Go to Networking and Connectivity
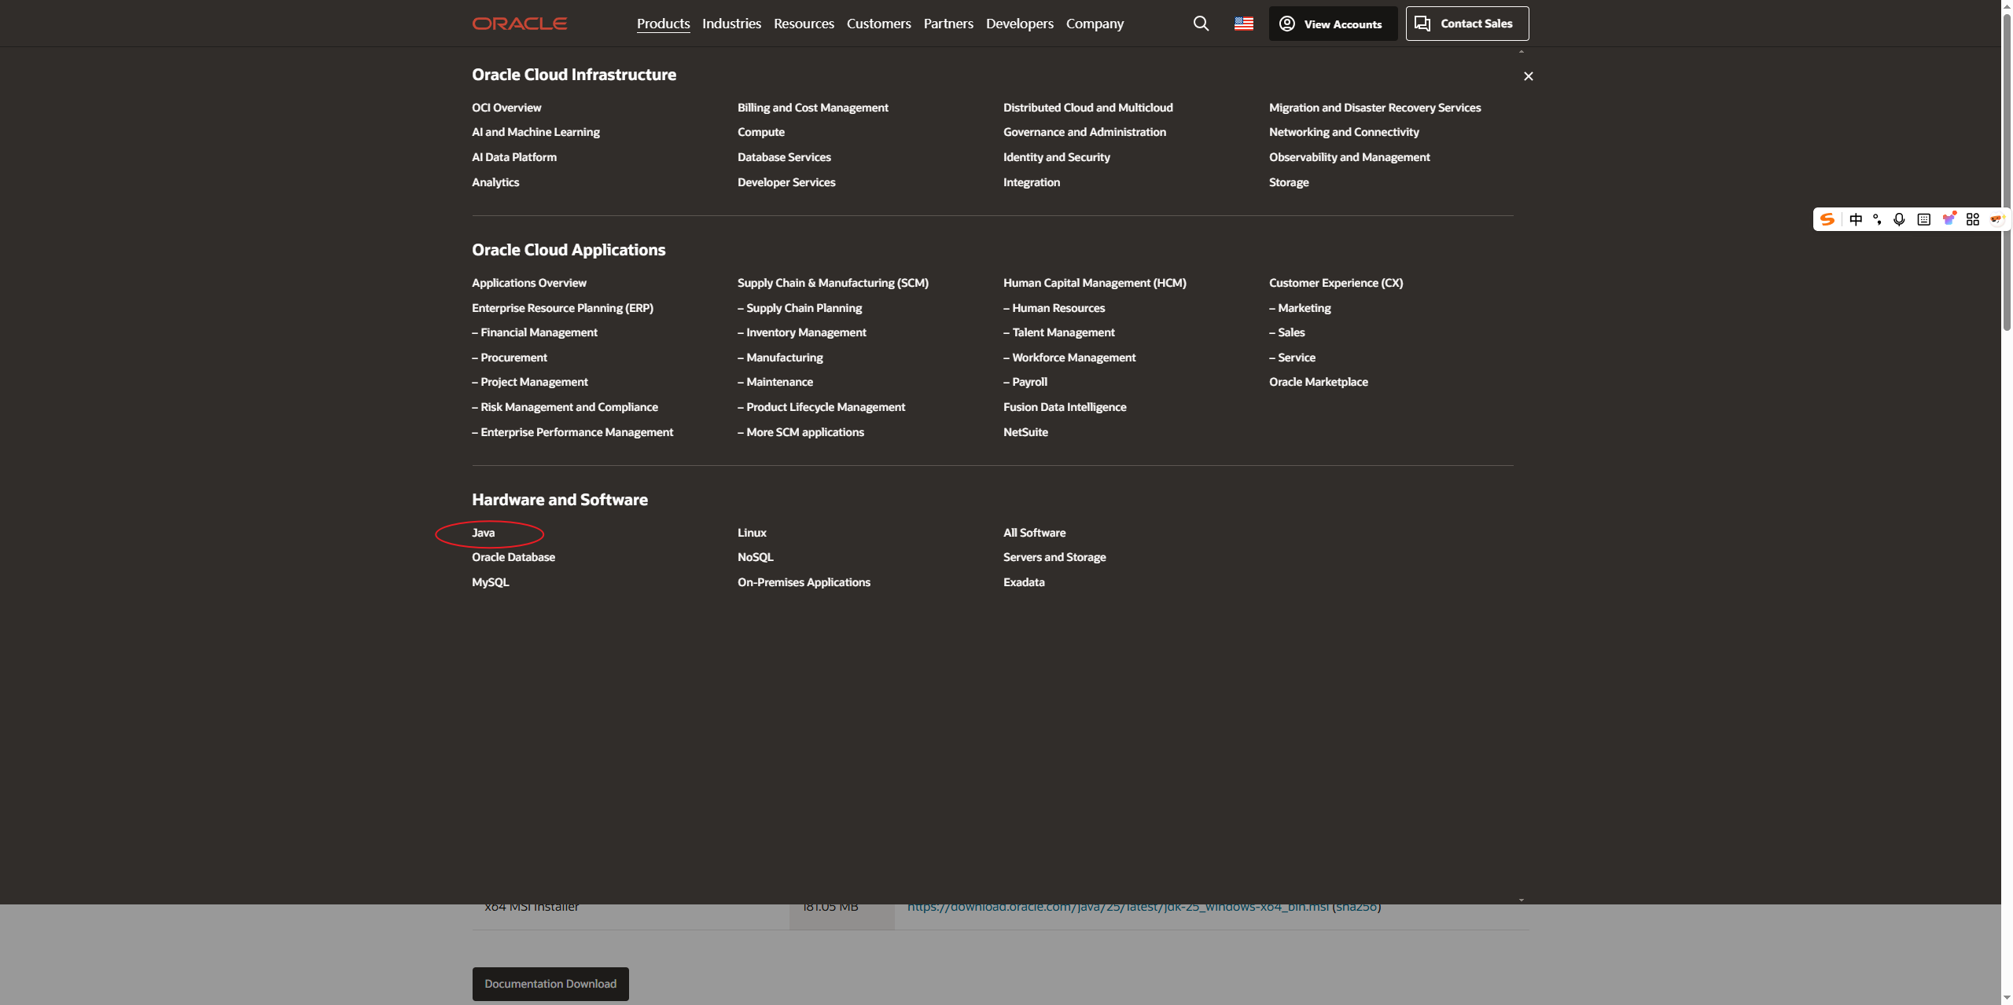 click(1344, 132)
